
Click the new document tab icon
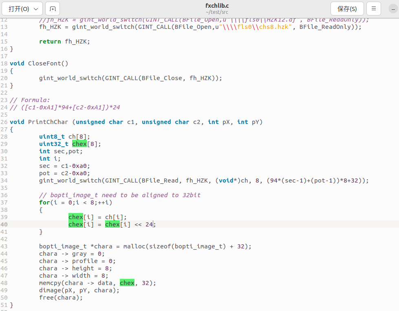tap(53, 9)
